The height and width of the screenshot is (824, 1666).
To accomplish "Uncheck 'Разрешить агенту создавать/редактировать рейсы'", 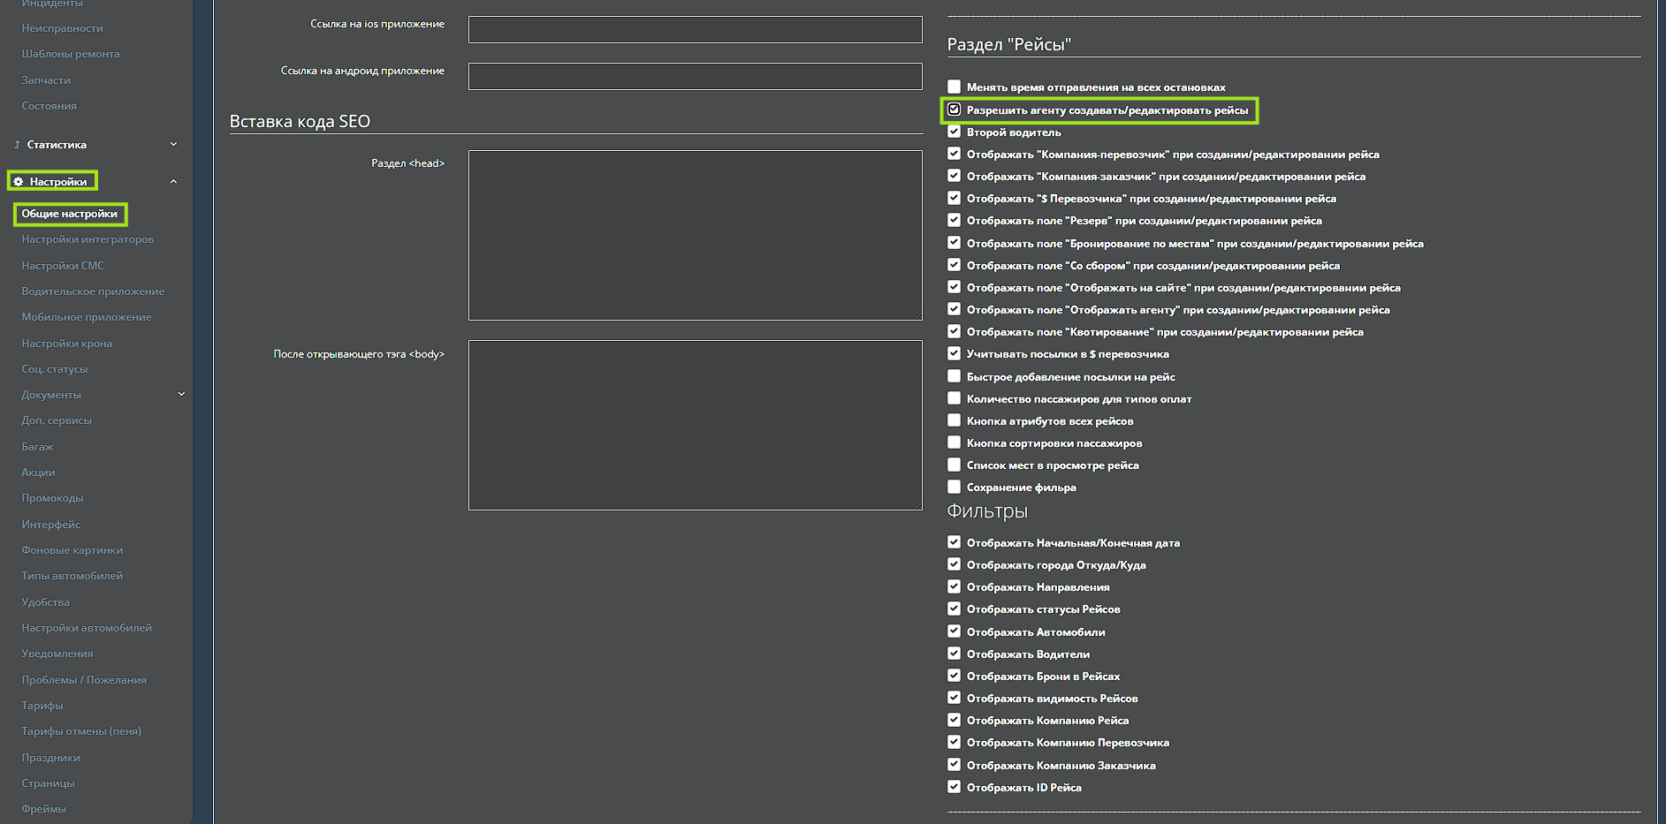I will click(954, 110).
